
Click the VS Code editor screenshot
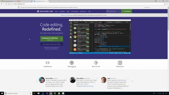[100, 37]
